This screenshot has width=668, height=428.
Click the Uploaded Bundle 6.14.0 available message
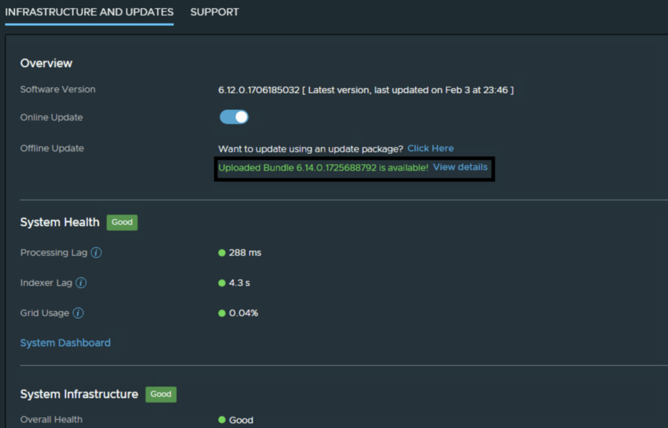pos(323,167)
